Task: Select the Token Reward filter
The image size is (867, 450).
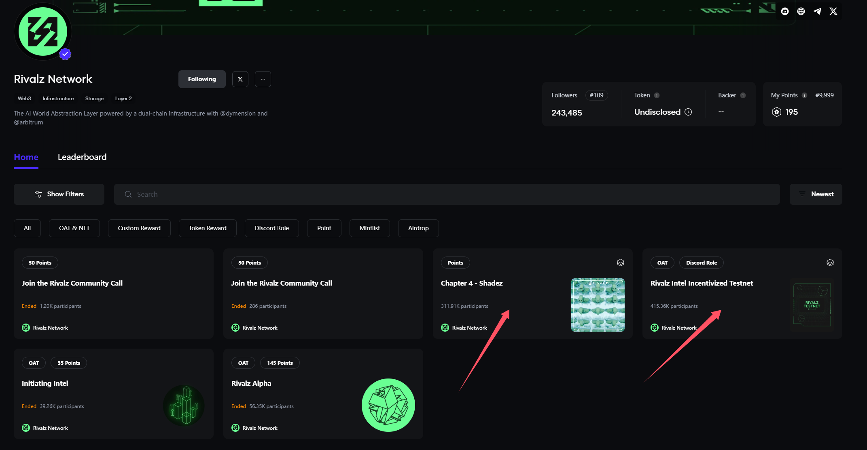Action: [x=208, y=228]
